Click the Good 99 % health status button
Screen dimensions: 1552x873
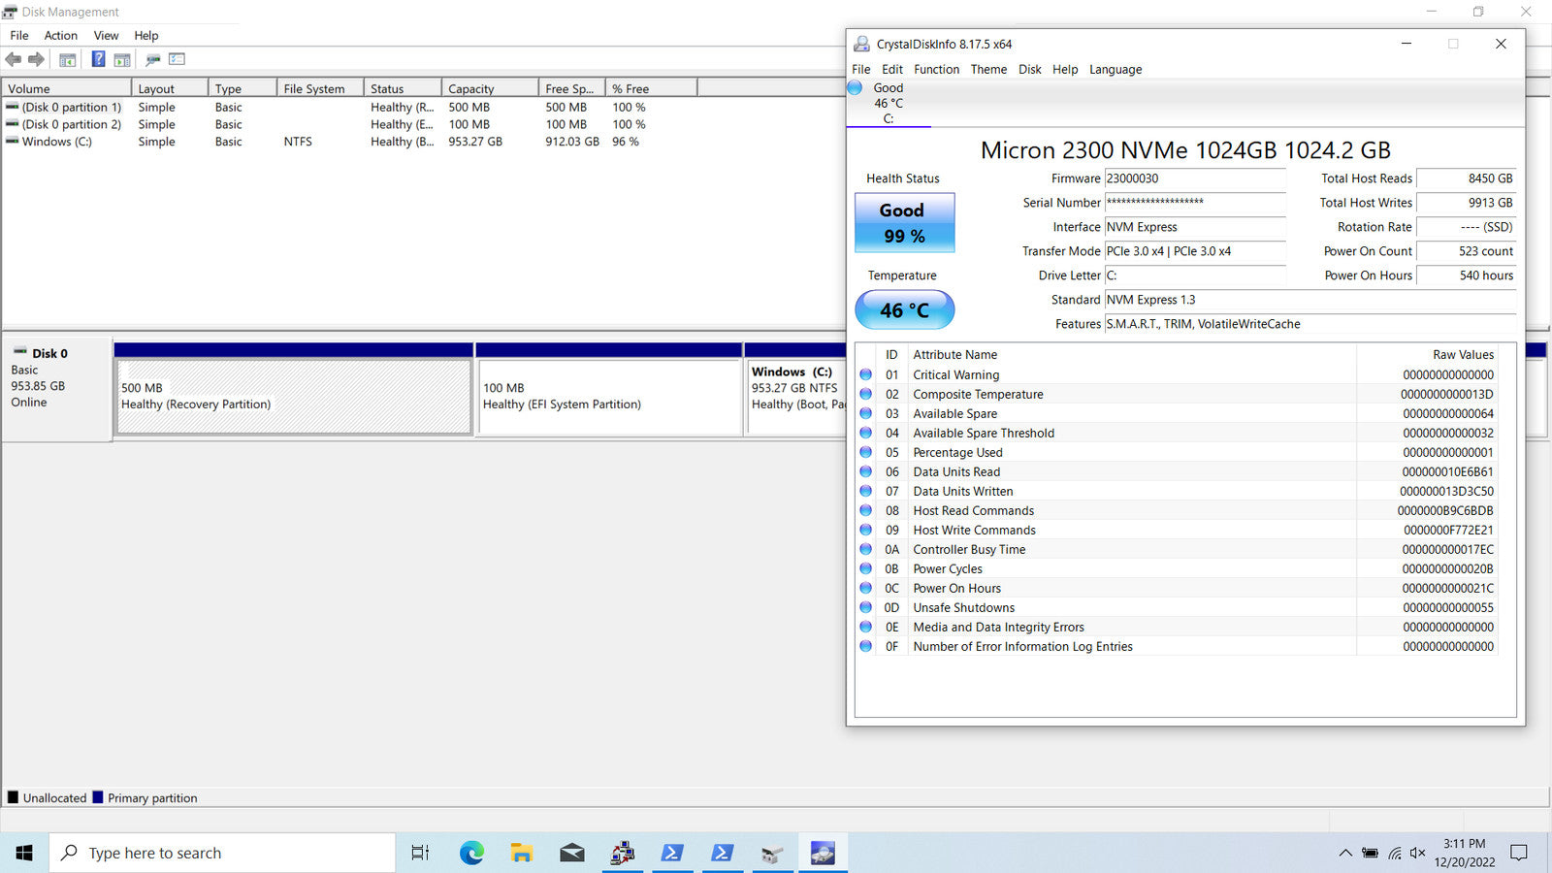pyautogui.click(x=904, y=223)
